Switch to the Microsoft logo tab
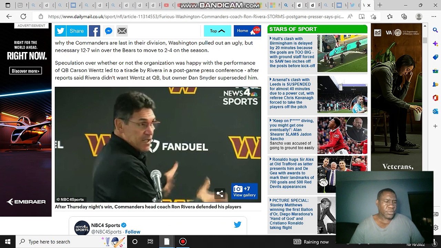The width and height of the screenshot is (441, 248). coord(272,5)
